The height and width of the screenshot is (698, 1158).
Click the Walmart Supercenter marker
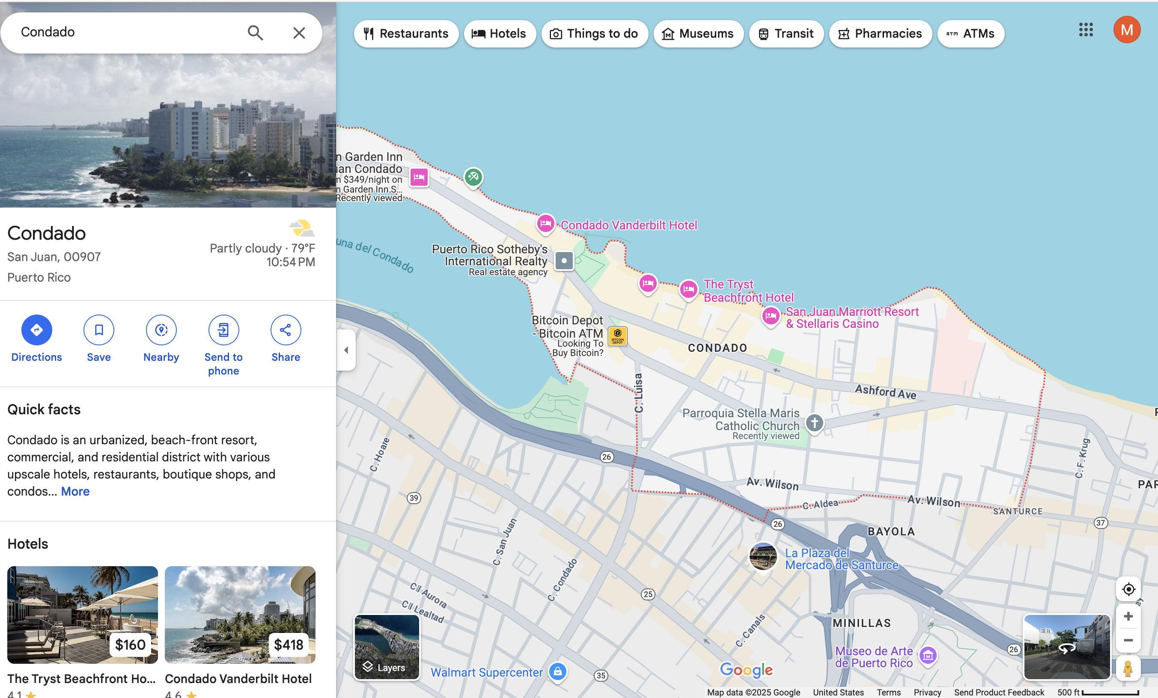(x=557, y=672)
